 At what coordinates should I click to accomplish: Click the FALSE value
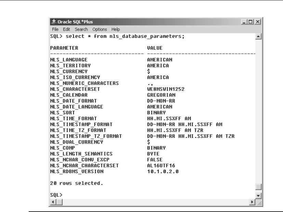pos(155,160)
